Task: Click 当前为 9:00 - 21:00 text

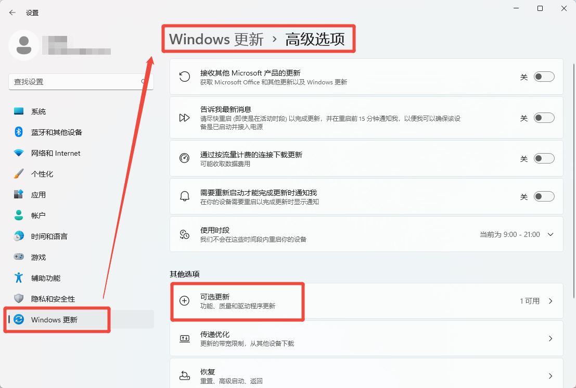Action: [x=510, y=234]
